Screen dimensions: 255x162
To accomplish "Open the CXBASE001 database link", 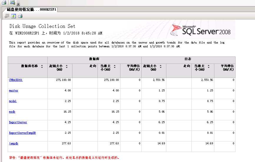I will [x=16, y=80].
